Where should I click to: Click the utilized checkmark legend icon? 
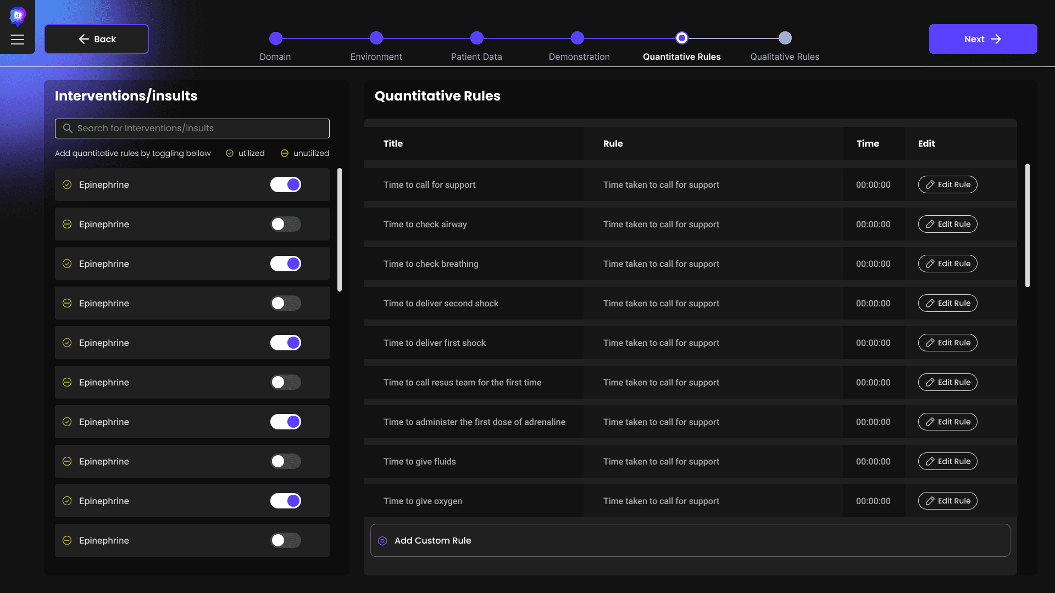pos(230,154)
